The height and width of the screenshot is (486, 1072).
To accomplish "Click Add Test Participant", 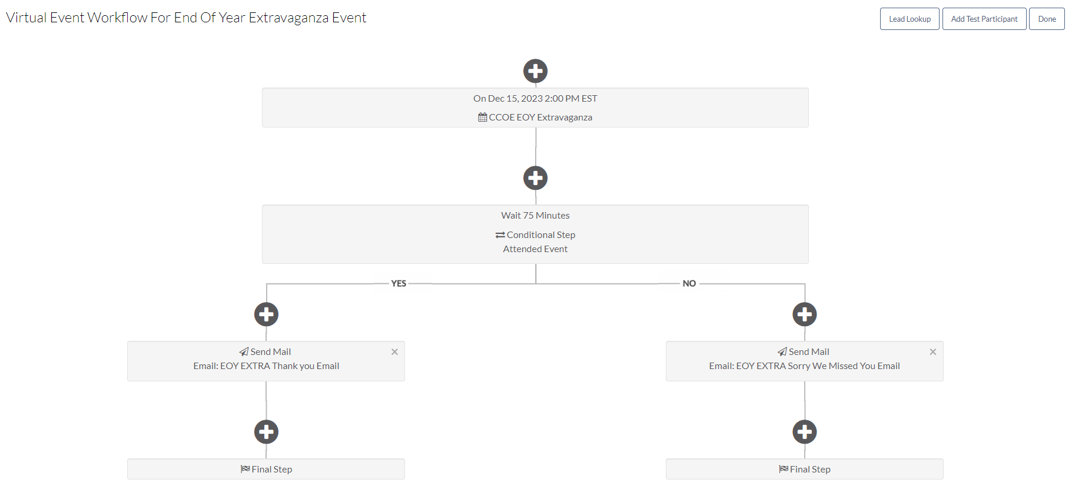I will (984, 18).
